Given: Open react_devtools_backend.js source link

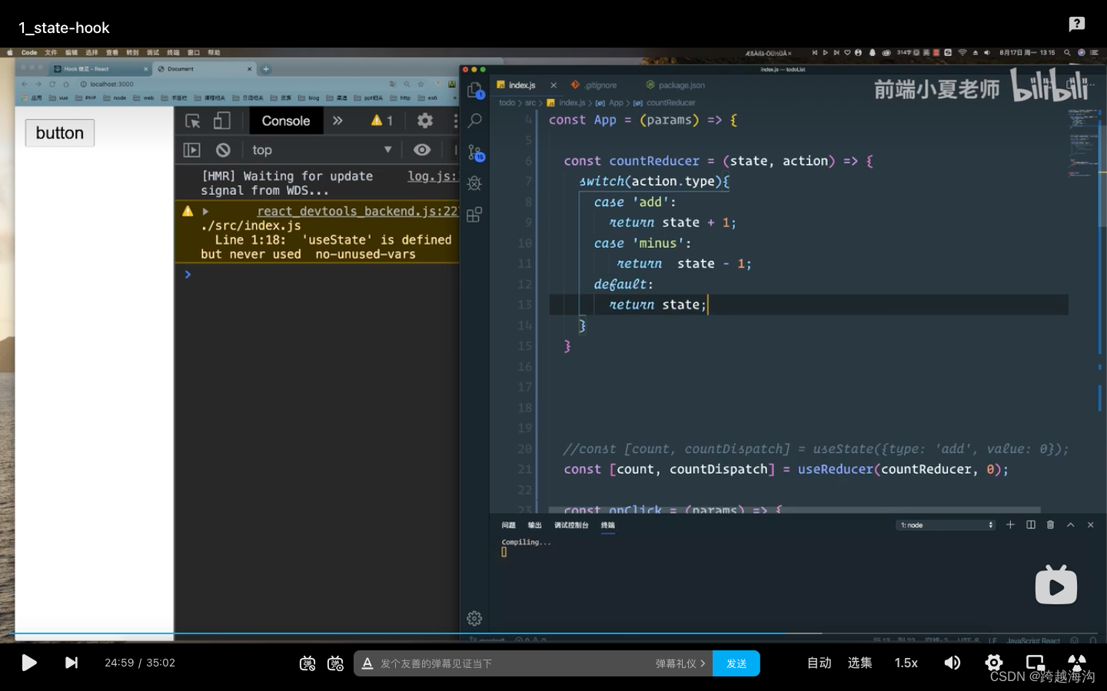Looking at the screenshot, I should (x=357, y=211).
